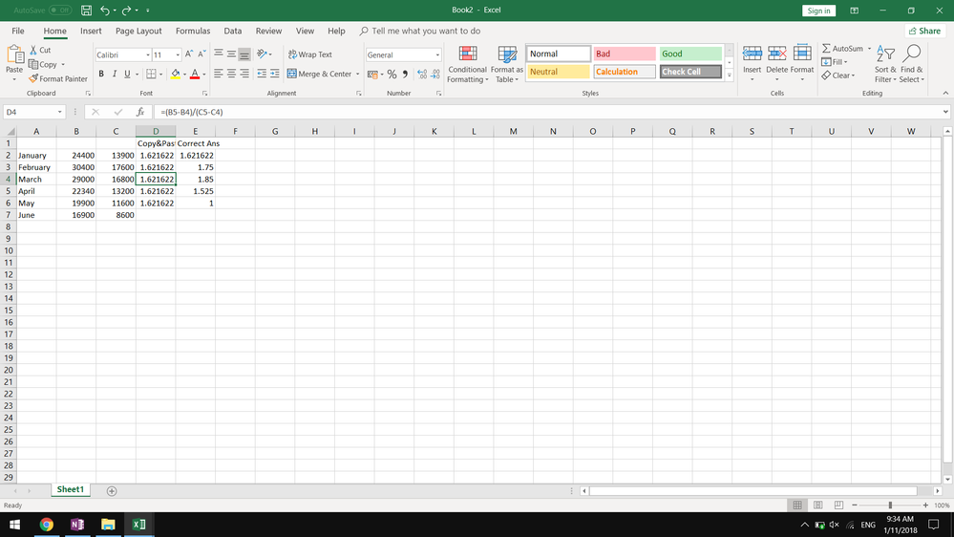Open Find & Select menu
Image resolution: width=954 pixels, height=537 pixels.
pos(911,64)
